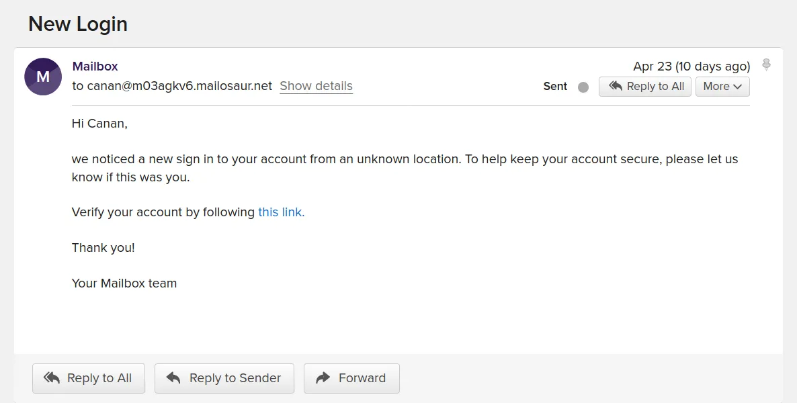Click the purple M sender avatar
797x403 pixels.
(x=43, y=77)
